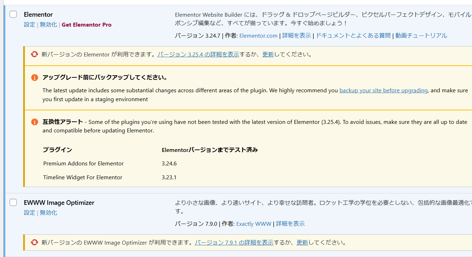Screen dimensions: 472x257
Task: Open backup your site before upgrading link
Action: coord(383,90)
